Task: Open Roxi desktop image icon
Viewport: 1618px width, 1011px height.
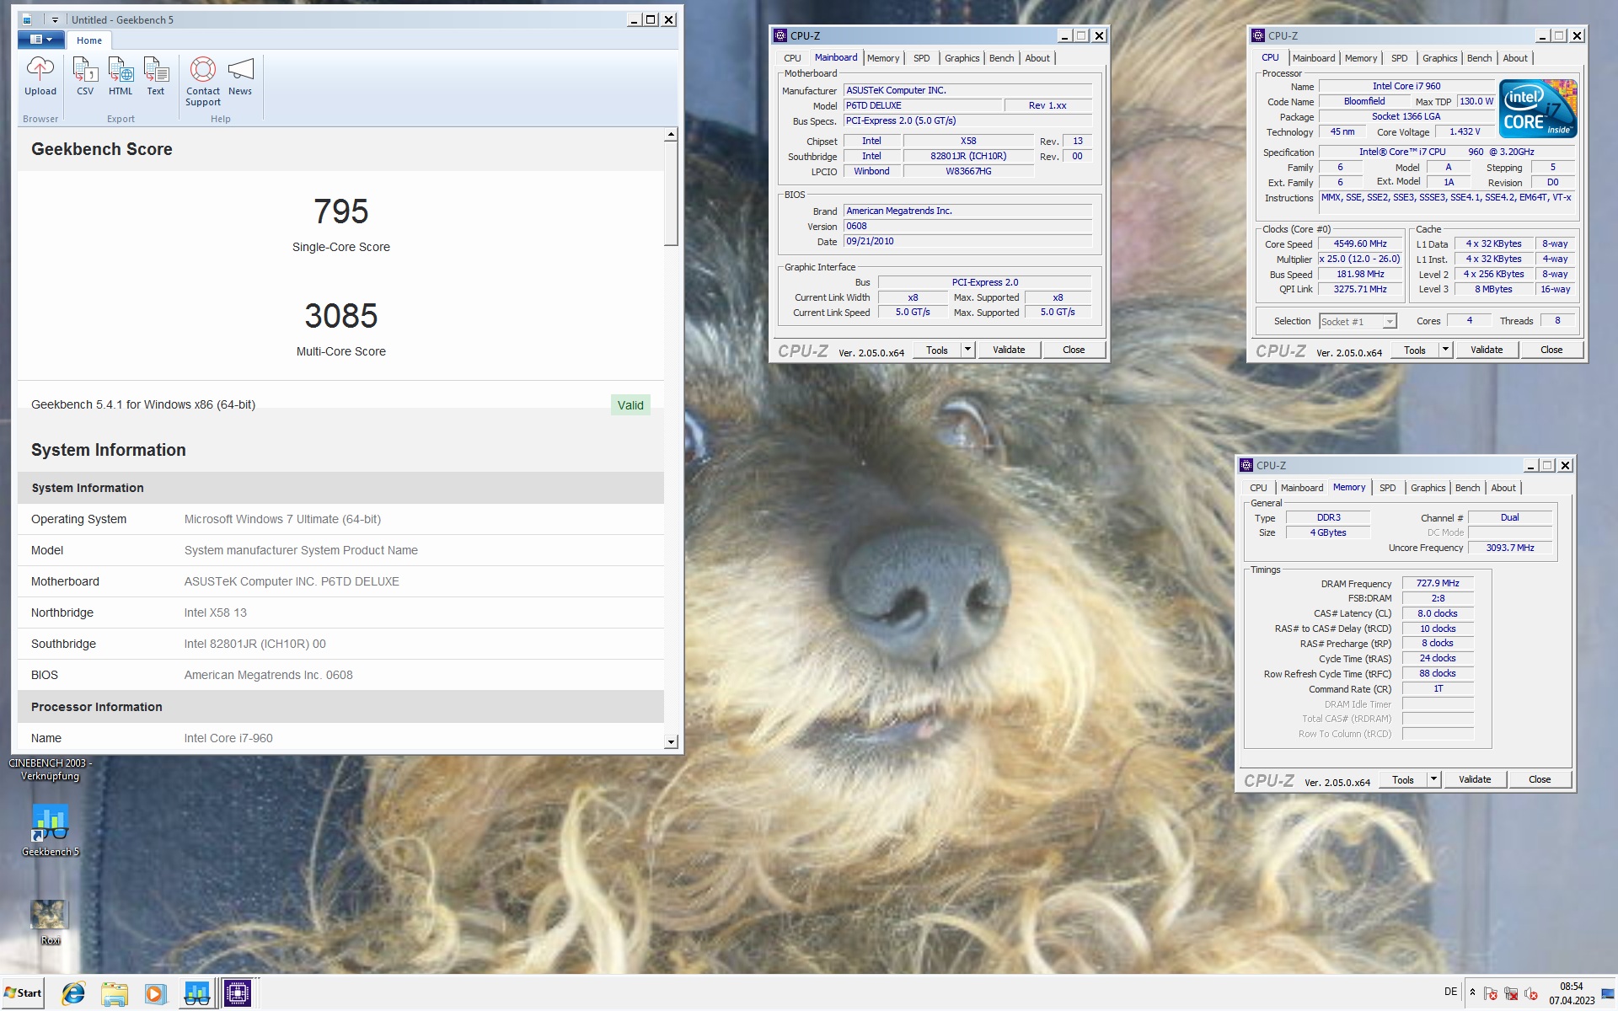Action: pyautogui.click(x=50, y=923)
